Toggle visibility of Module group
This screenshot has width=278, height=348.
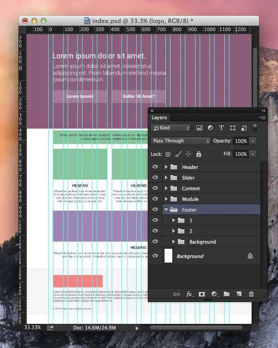click(x=155, y=199)
